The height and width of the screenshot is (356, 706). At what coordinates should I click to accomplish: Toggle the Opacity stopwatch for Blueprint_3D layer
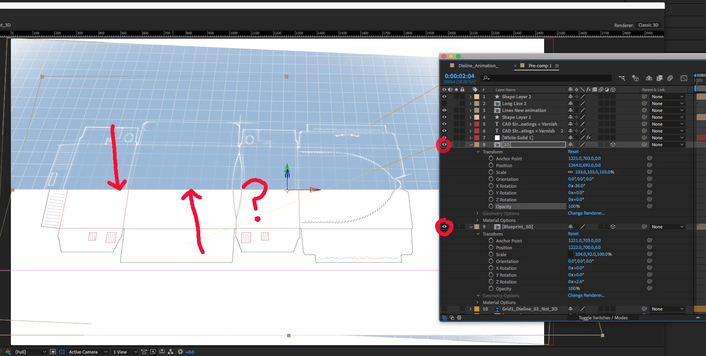491,288
